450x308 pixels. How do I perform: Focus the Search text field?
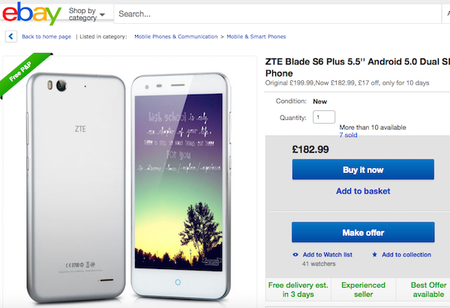(277, 13)
